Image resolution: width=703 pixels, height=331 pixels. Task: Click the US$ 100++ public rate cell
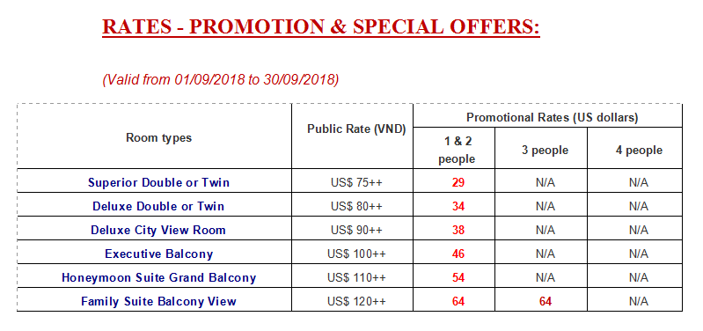coord(356,254)
